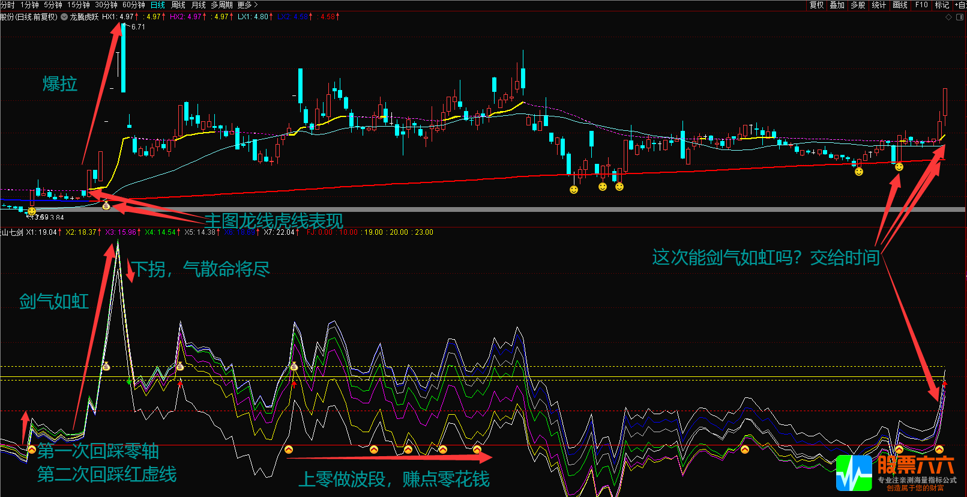967x497 pixels.
Task: Expand the 龙腾虎跃 indicator dropdown arrow
Action: pyautogui.click(x=64, y=17)
